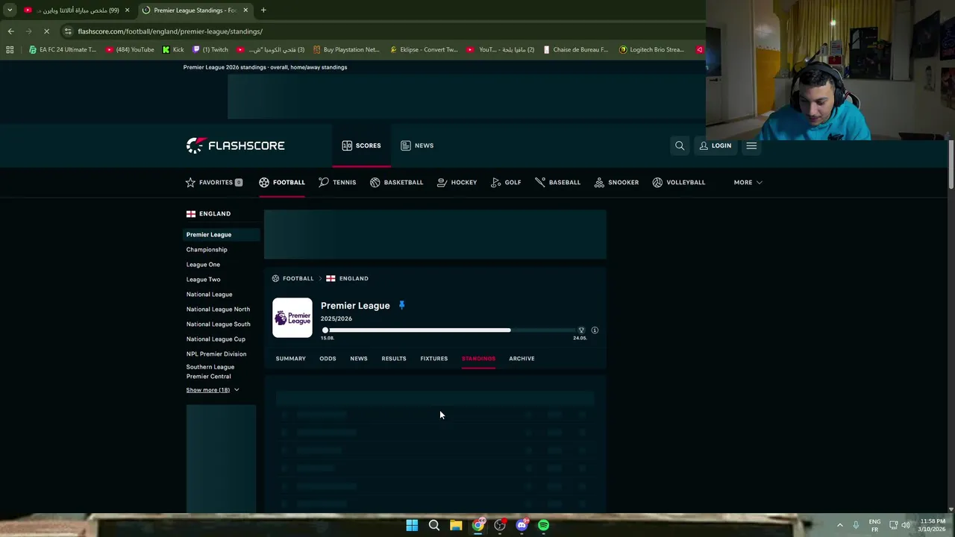Select the Volleyball sport icon
Viewport: 955px width, 537px height.
click(657, 182)
